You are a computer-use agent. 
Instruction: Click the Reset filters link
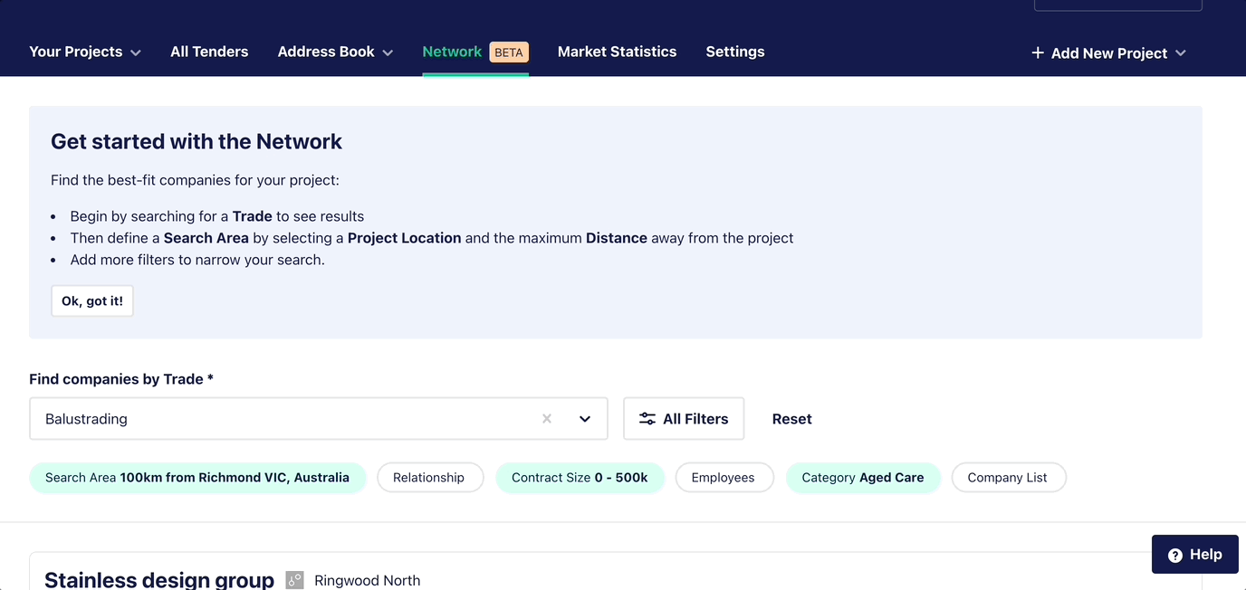791,419
